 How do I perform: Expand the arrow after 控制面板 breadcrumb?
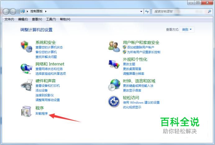pyautogui.click(x=46, y=11)
